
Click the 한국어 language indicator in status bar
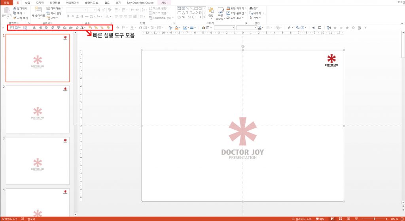(31, 219)
